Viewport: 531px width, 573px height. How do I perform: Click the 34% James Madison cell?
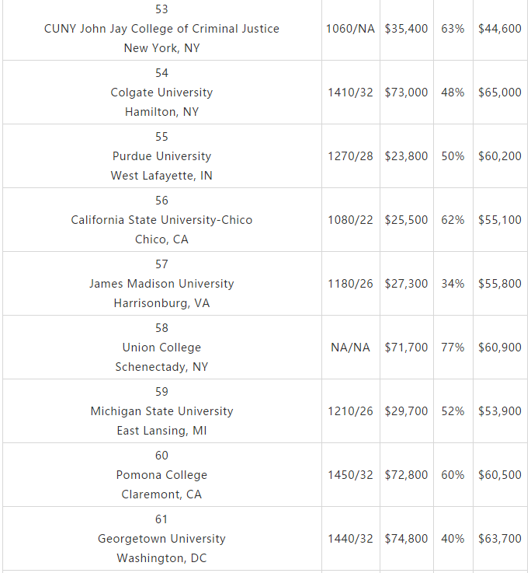[x=453, y=284]
